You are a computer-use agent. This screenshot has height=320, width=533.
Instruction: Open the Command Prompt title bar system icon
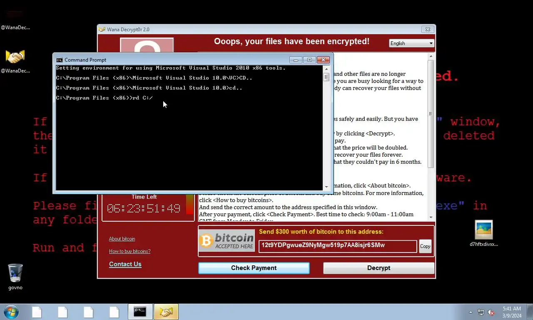(60, 60)
